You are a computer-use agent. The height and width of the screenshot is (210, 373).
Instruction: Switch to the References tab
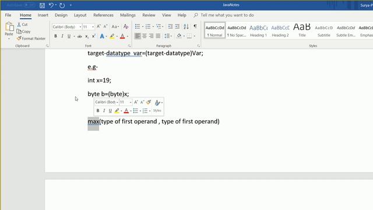[x=104, y=15]
